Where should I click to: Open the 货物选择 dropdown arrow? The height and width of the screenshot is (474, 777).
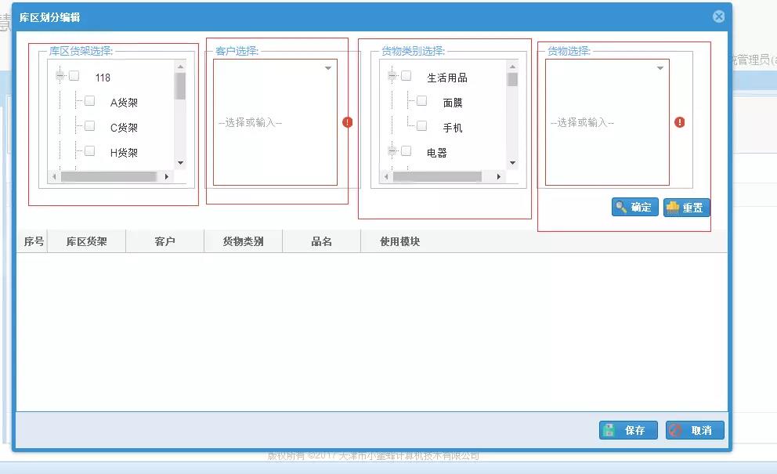pos(660,69)
